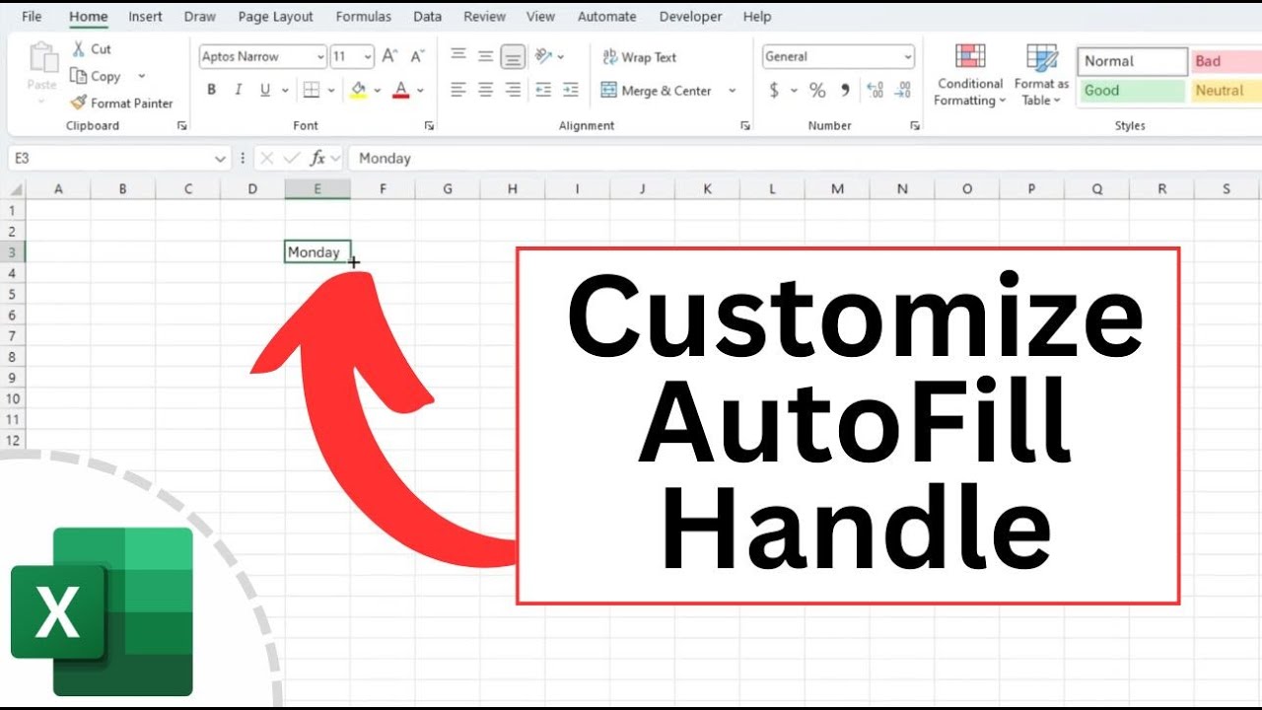The width and height of the screenshot is (1262, 710).
Task: Align text right in the cell
Action: [513, 90]
